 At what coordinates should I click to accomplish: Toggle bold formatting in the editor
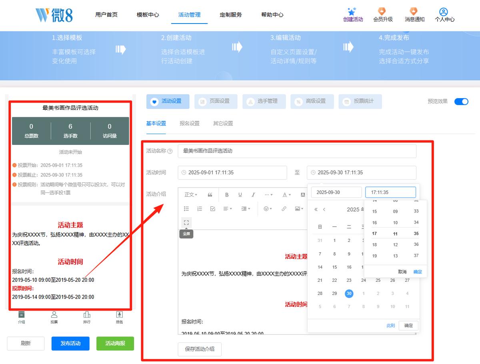[x=227, y=195]
